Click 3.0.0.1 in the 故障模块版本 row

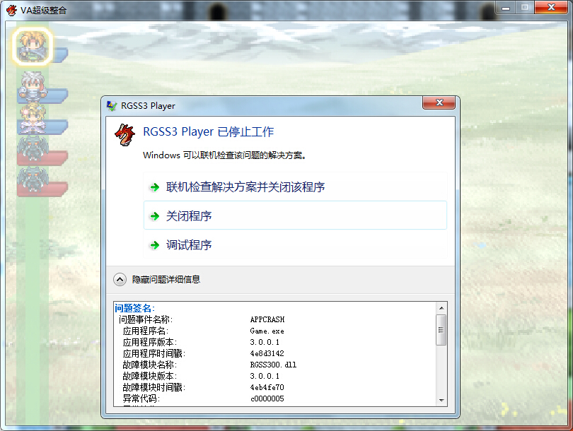265,376
